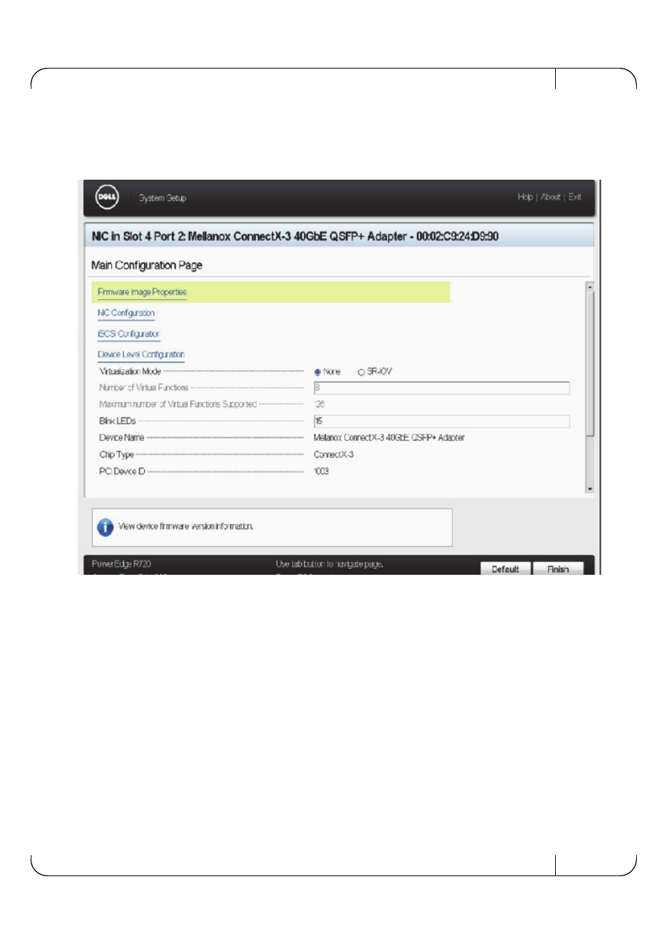Click the Dell logo icon
667x944 pixels.
pyautogui.click(x=107, y=197)
